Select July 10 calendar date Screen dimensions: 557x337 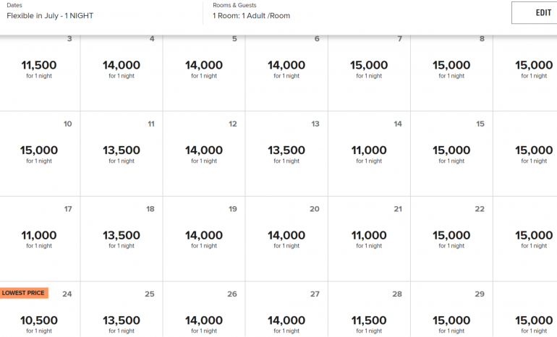pos(39,153)
